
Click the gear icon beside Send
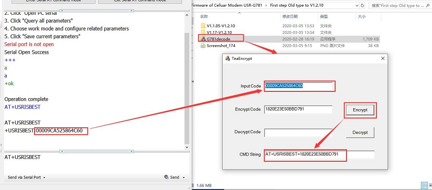(166, 177)
